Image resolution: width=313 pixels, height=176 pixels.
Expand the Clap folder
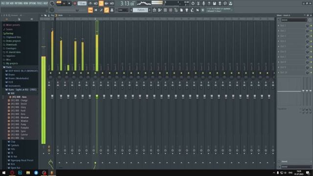[x=11, y=142]
